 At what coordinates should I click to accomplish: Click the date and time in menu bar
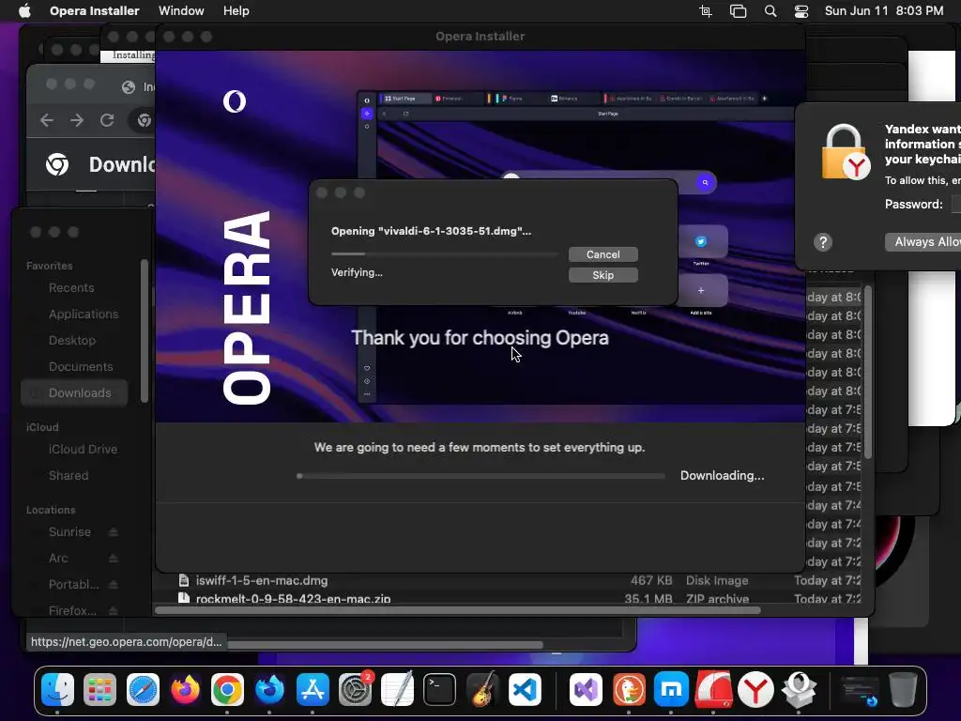tap(884, 11)
